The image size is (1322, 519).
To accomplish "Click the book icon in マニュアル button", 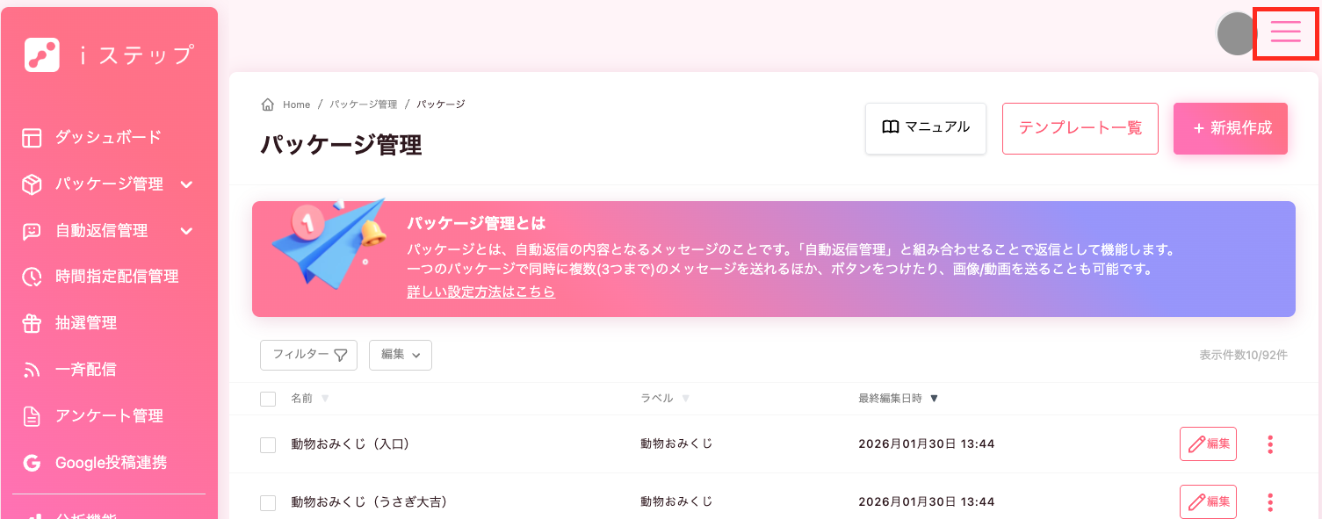I will pyautogui.click(x=890, y=127).
